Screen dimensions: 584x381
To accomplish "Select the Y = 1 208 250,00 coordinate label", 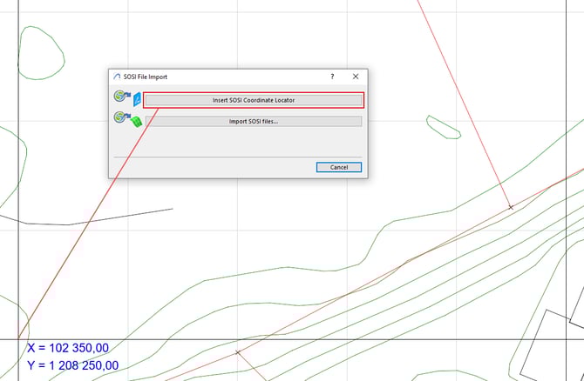I will (72, 366).
